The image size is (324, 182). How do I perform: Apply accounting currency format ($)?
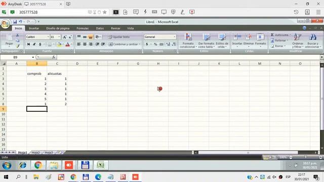[x=147, y=44]
